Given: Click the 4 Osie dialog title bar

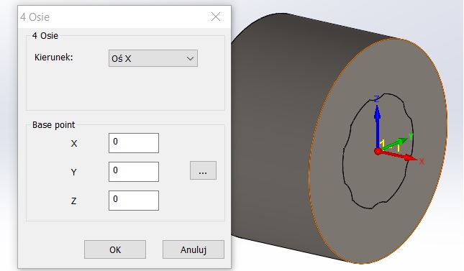Looking at the screenshot, I should [112, 17].
